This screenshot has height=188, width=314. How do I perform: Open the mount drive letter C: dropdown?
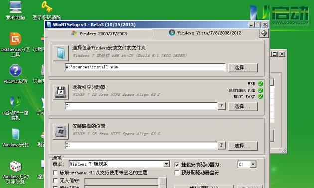coord(253,164)
